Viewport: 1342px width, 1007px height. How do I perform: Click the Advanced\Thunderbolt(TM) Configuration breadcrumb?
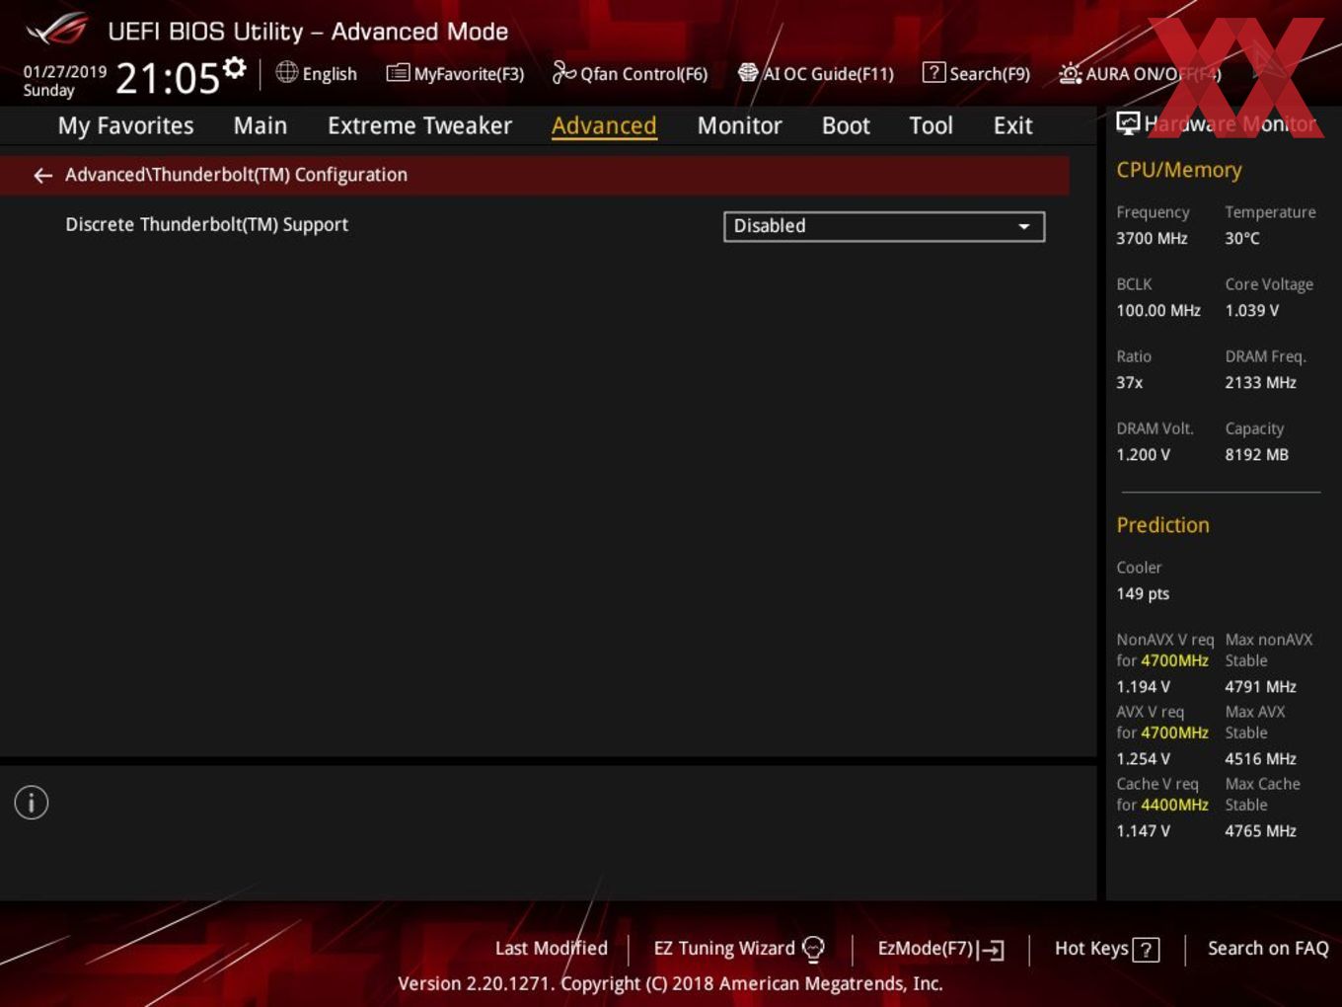coord(236,175)
